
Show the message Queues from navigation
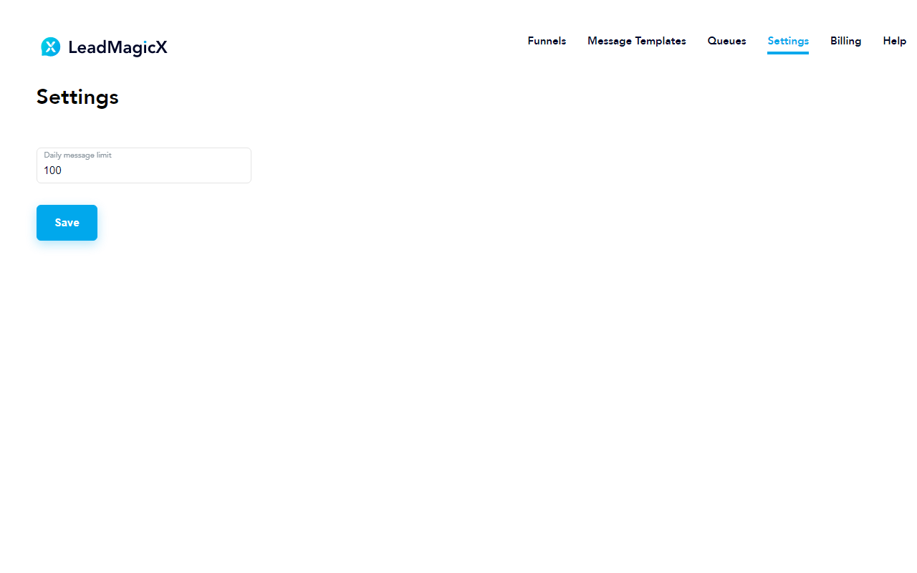tap(726, 41)
